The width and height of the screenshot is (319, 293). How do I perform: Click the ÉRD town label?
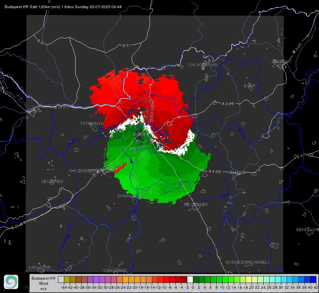(134, 149)
